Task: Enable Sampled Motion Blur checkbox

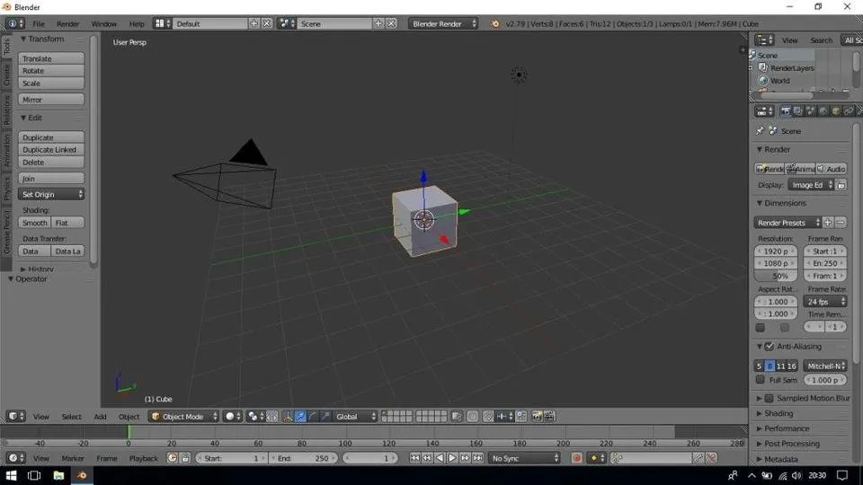Action: point(770,398)
